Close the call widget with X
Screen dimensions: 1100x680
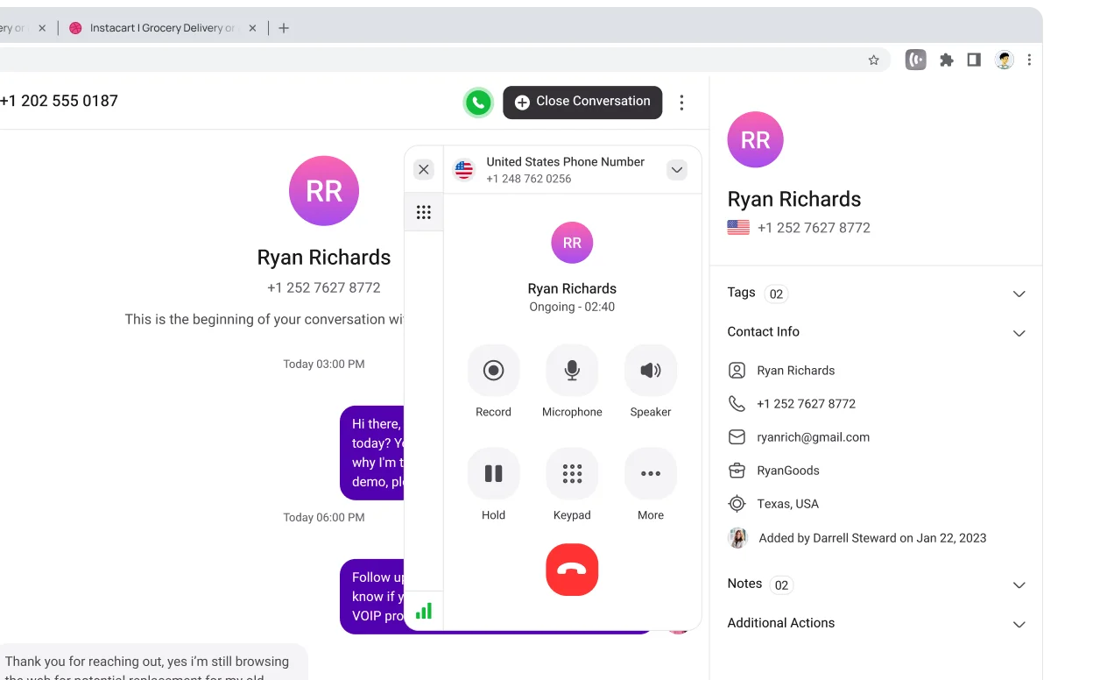[x=424, y=170]
